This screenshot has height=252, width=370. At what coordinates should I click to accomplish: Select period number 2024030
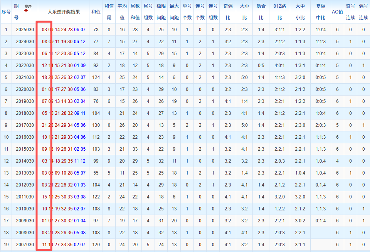(25, 42)
